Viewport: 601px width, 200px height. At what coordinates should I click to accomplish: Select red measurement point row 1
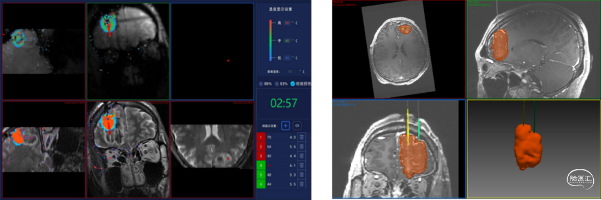pos(282,137)
